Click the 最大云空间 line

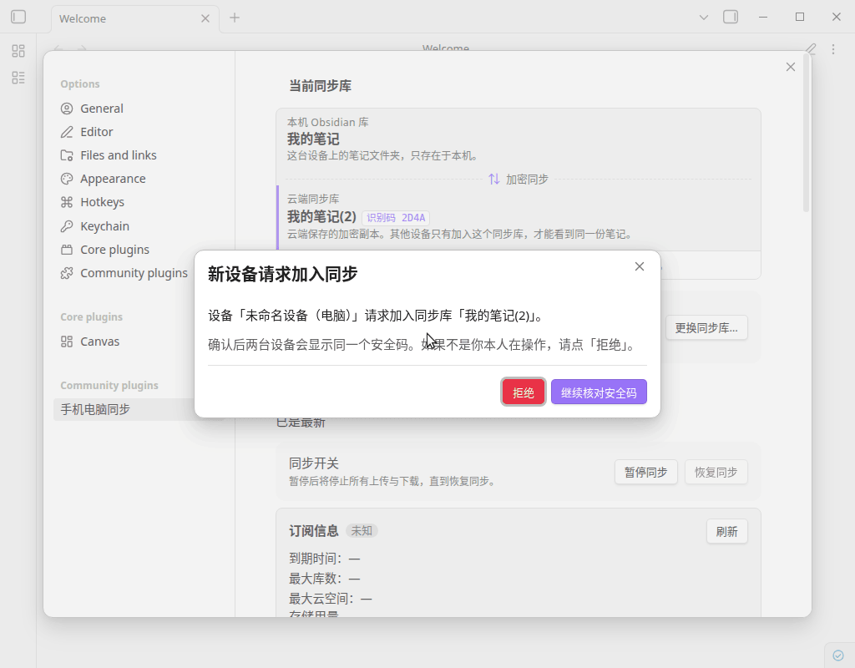[x=331, y=599]
